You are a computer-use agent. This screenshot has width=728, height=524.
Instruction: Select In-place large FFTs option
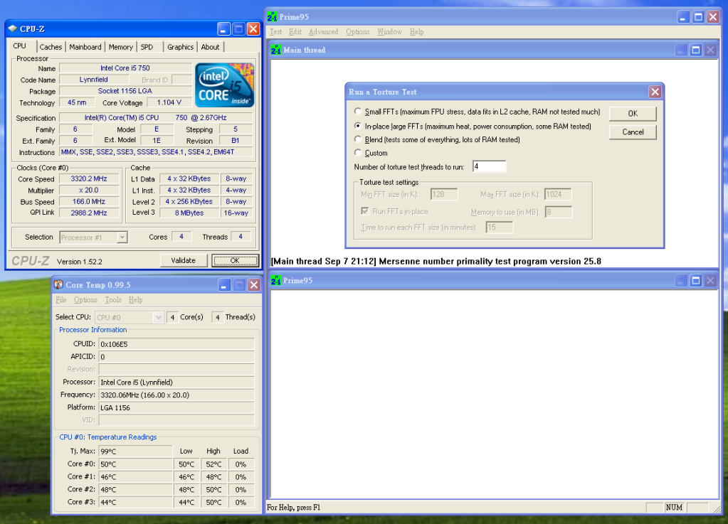click(357, 126)
